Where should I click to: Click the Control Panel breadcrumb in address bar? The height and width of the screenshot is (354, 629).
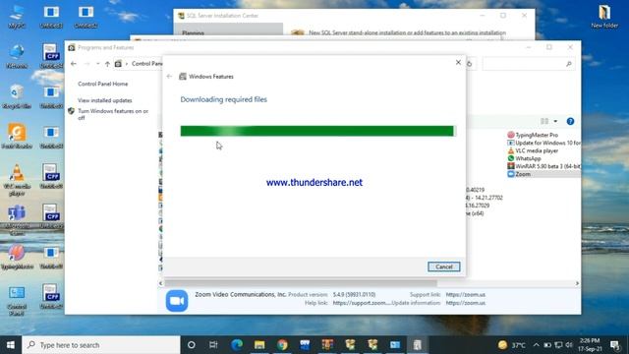tap(146, 64)
